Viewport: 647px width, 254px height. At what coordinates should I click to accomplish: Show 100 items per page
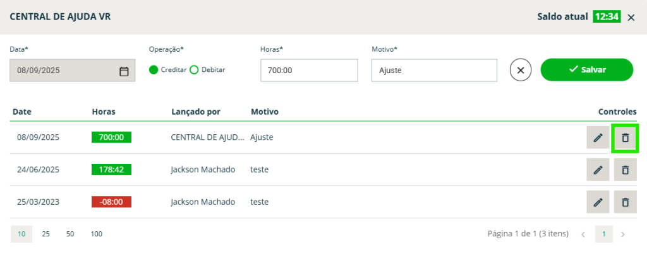(96, 234)
